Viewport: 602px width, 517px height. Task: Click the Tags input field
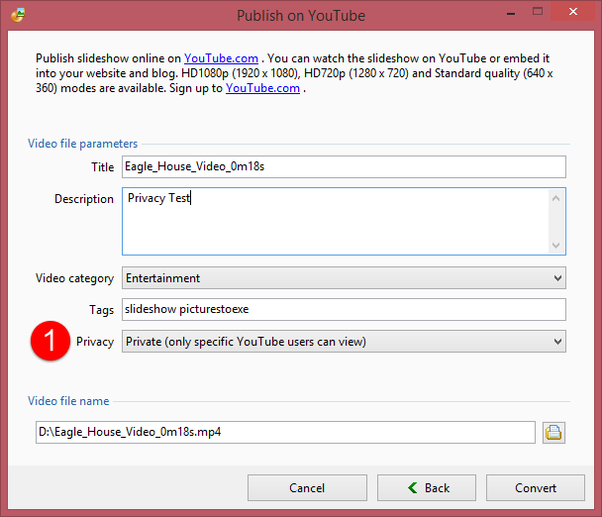pyautogui.click(x=344, y=309)
